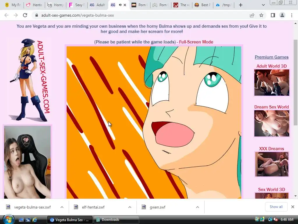The image size is (298, 224).
Task: Click the Adult World 3D link
Action: tap(272, 66)
